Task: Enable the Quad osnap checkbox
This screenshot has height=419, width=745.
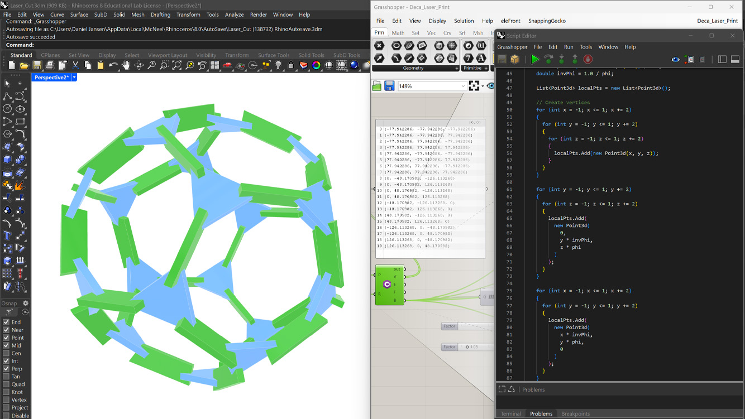Action: 6,384
